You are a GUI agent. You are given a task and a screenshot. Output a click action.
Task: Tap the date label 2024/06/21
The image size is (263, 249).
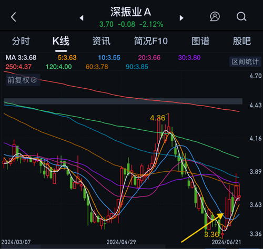(x=226, y=242)
